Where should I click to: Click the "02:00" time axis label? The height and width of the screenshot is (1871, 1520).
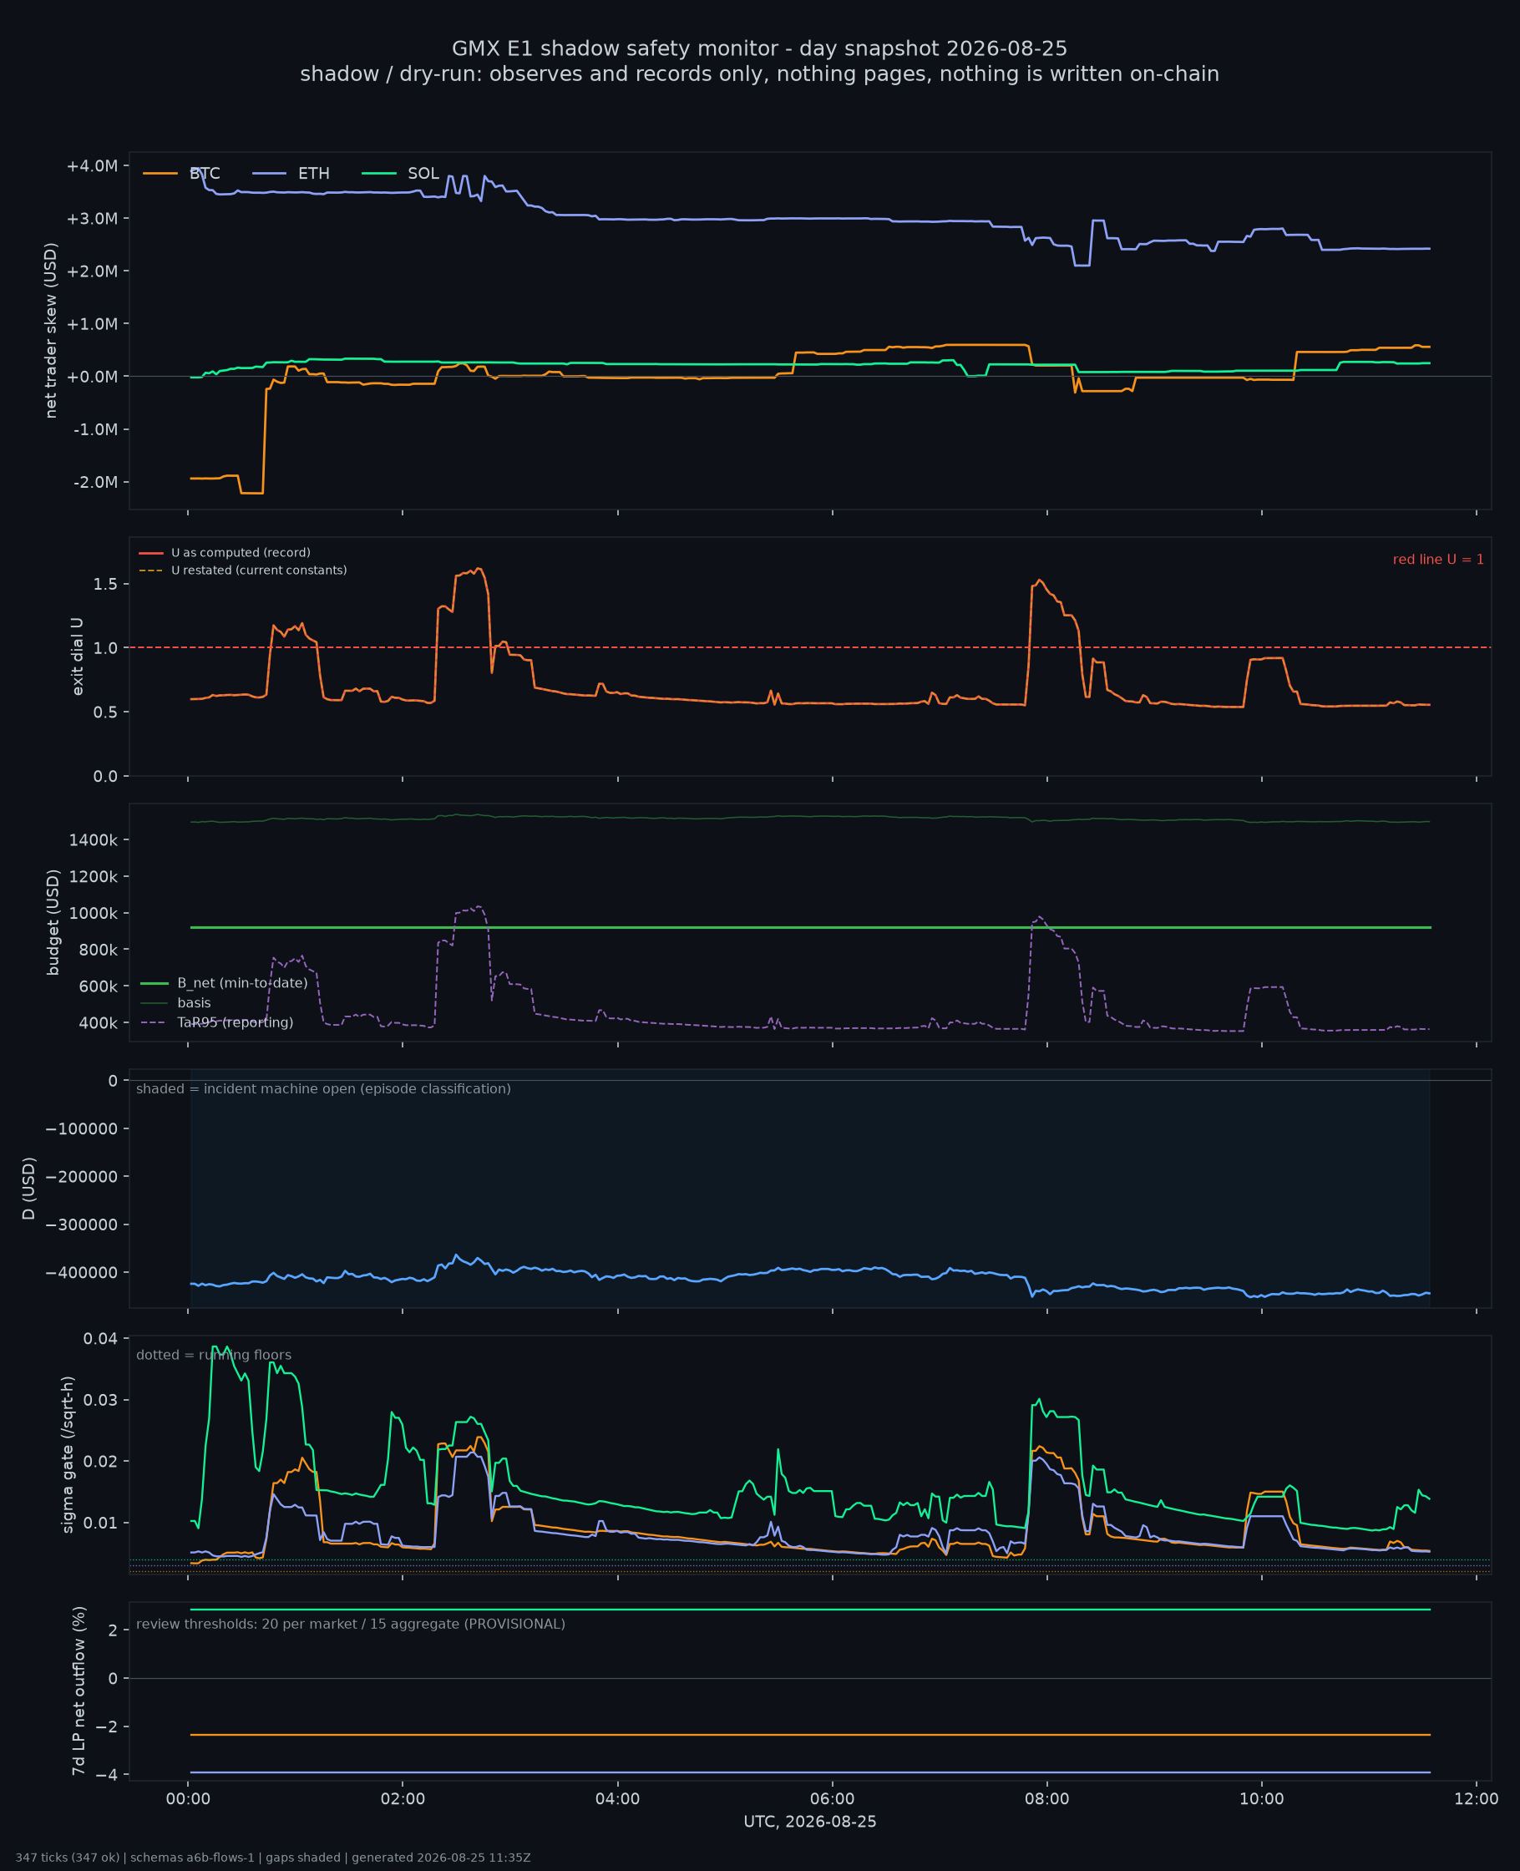403,1799
